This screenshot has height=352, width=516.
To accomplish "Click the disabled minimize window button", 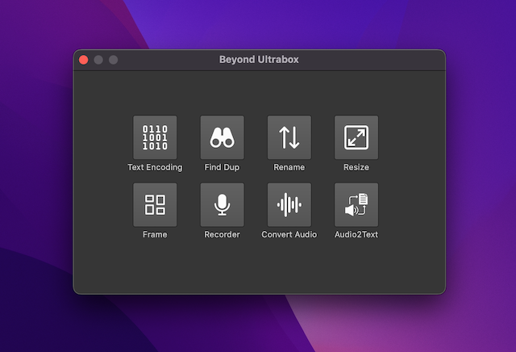I will 98,60.
